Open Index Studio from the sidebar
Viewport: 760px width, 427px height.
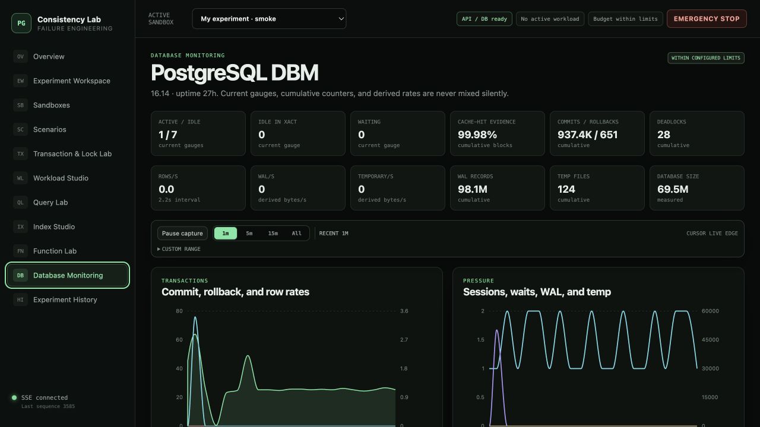[x=67, y=227]
